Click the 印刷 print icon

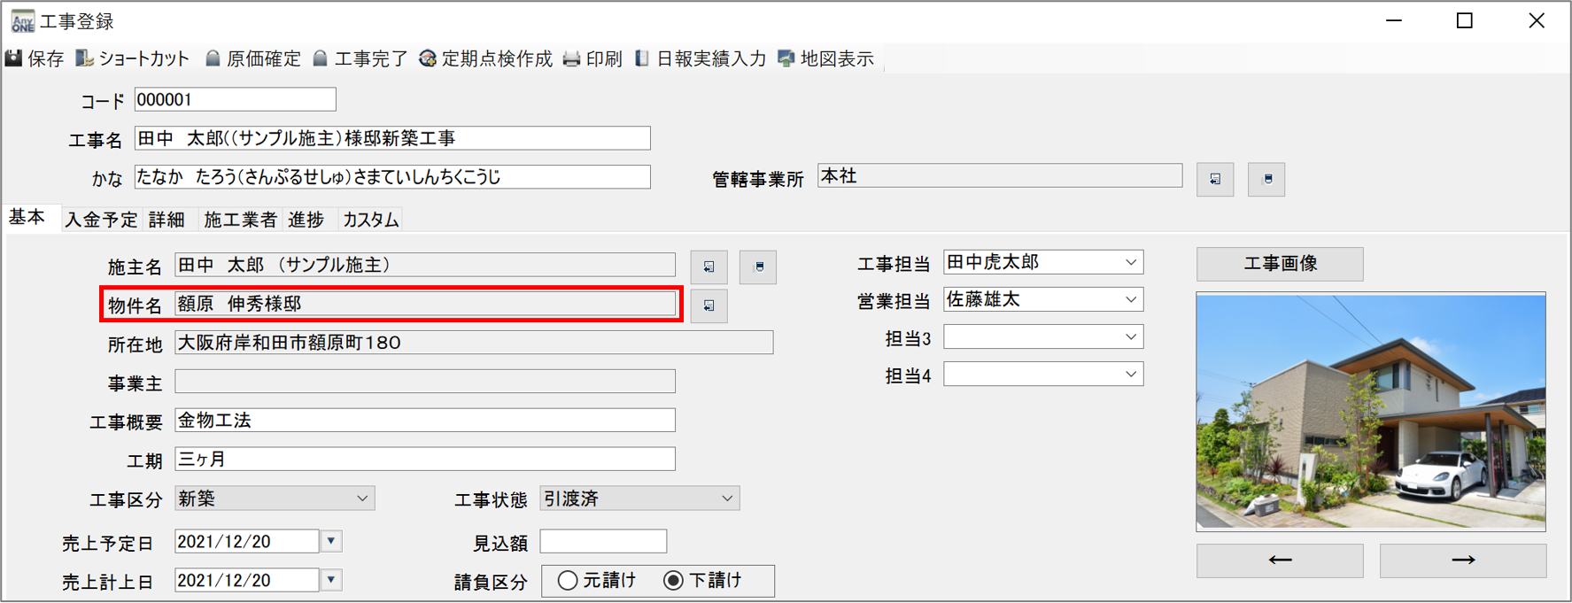[x=572, y=58]
